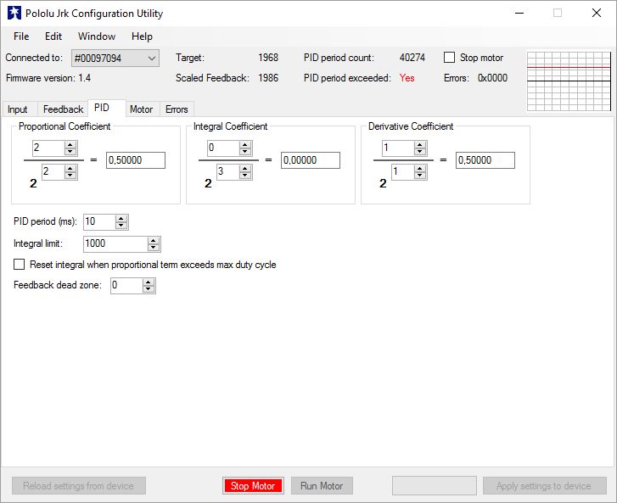Decrease the Feedback dead zone value
Viewport: 617px width, 503px height.
point(149,289)
